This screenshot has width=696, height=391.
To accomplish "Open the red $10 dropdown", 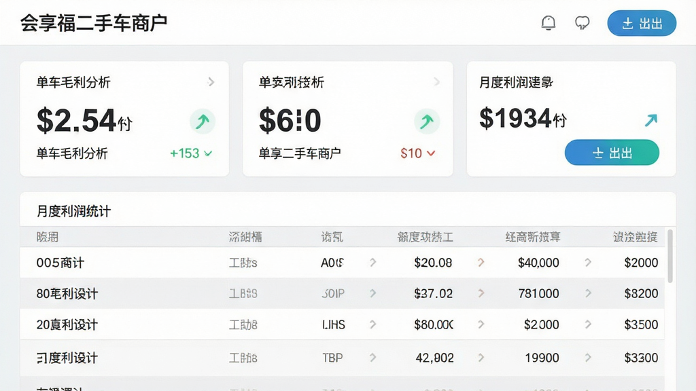I will [x=418, y=153].
